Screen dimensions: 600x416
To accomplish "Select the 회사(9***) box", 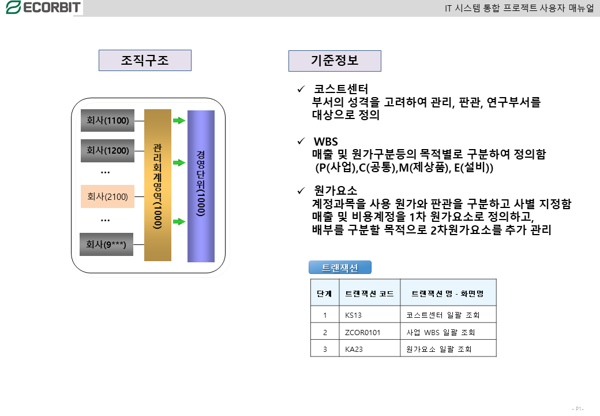I will tap(106, 244).
